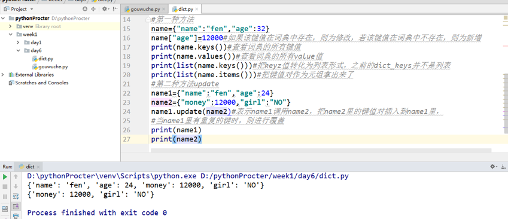The height and width of the screenshot is (219, 508).
Task: Click console output starting with {'money'
Action: [x=90, y=194]
